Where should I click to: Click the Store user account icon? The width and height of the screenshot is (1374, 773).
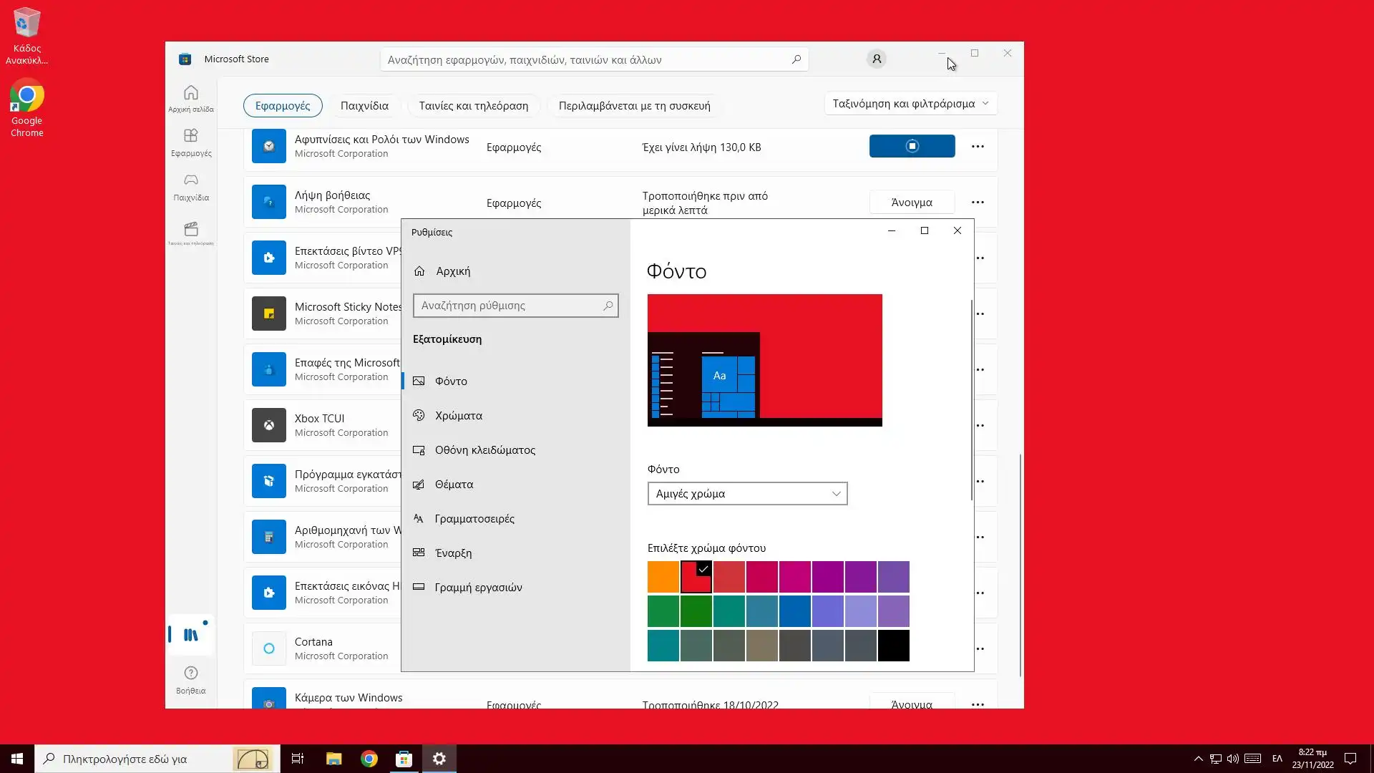point(876,59)
